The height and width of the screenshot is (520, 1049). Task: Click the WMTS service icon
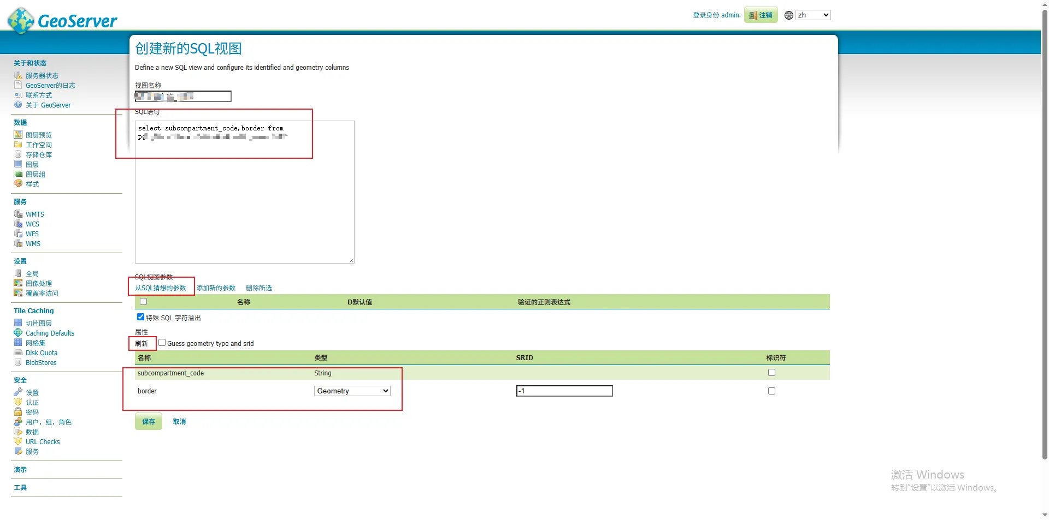click(18, 214)
